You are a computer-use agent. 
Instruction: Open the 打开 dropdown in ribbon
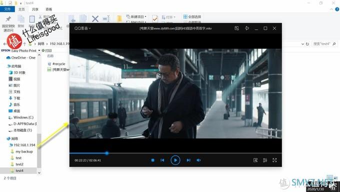coord(168,17)
